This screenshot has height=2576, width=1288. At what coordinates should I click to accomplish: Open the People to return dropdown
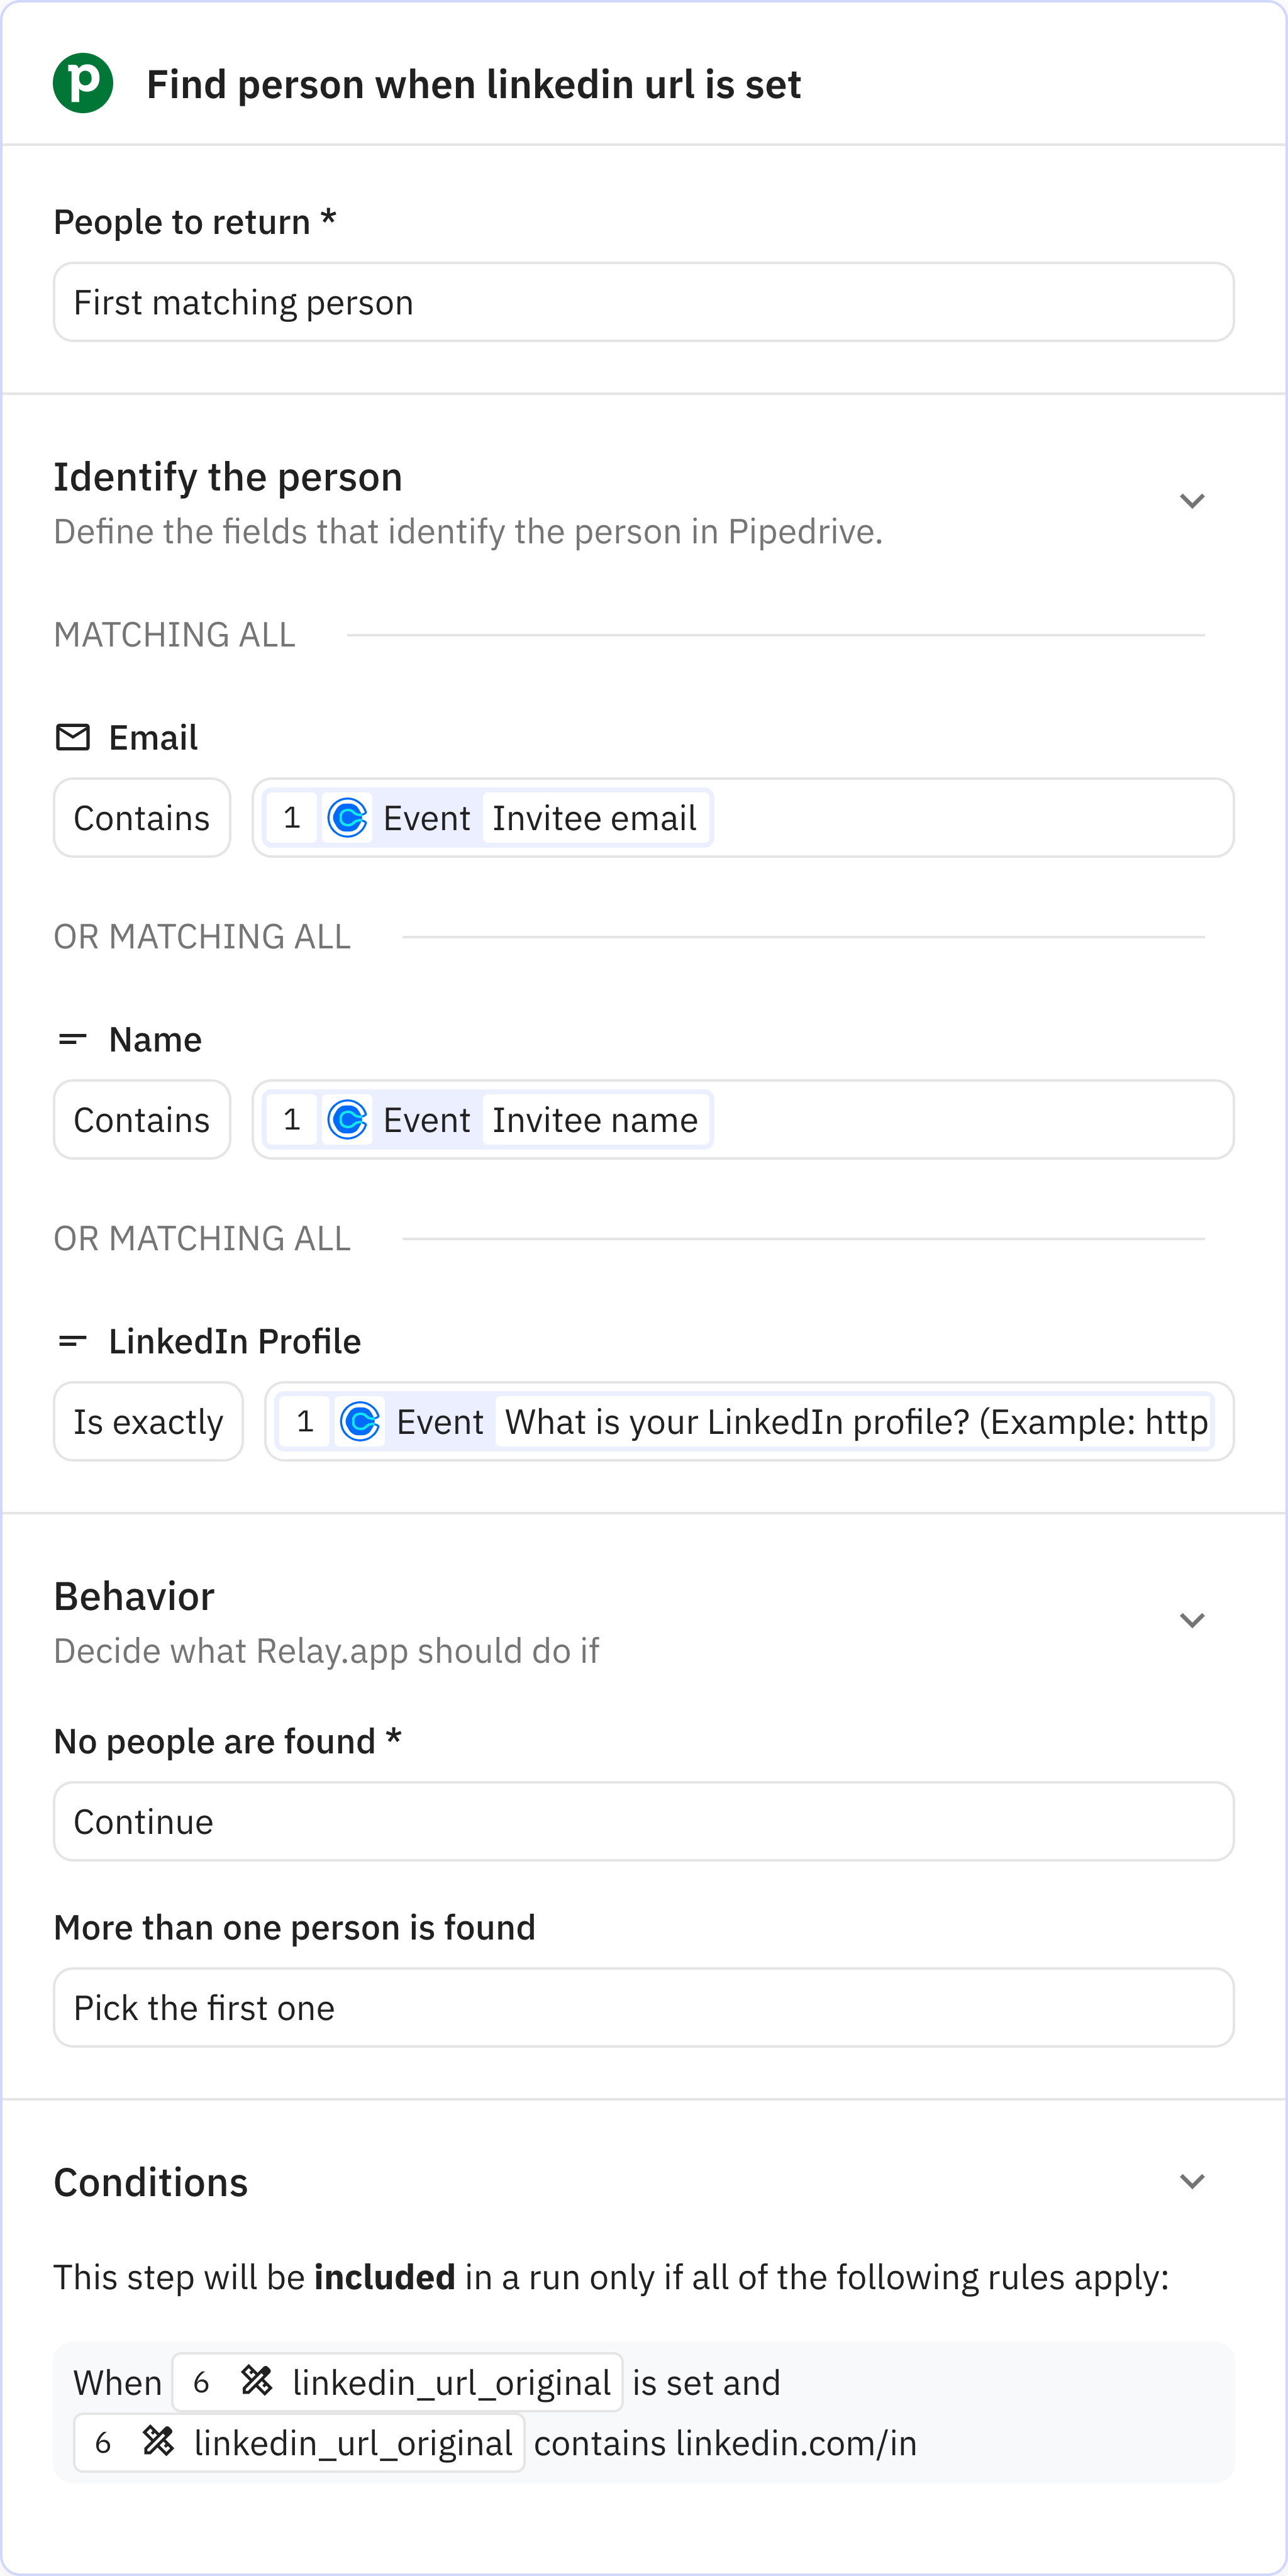(643, 302)
